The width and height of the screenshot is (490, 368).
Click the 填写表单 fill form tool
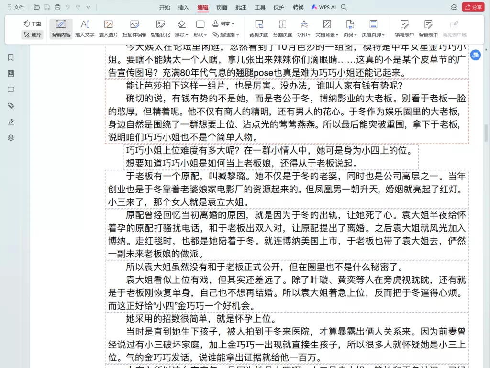click(404, 29)
